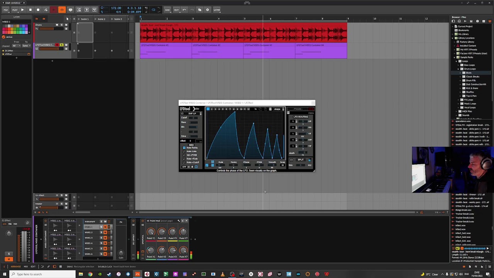The width and height of the screenshot is (494, 278).
Task: Click the Point Y1 knob
Action: (x=151, y=232)
